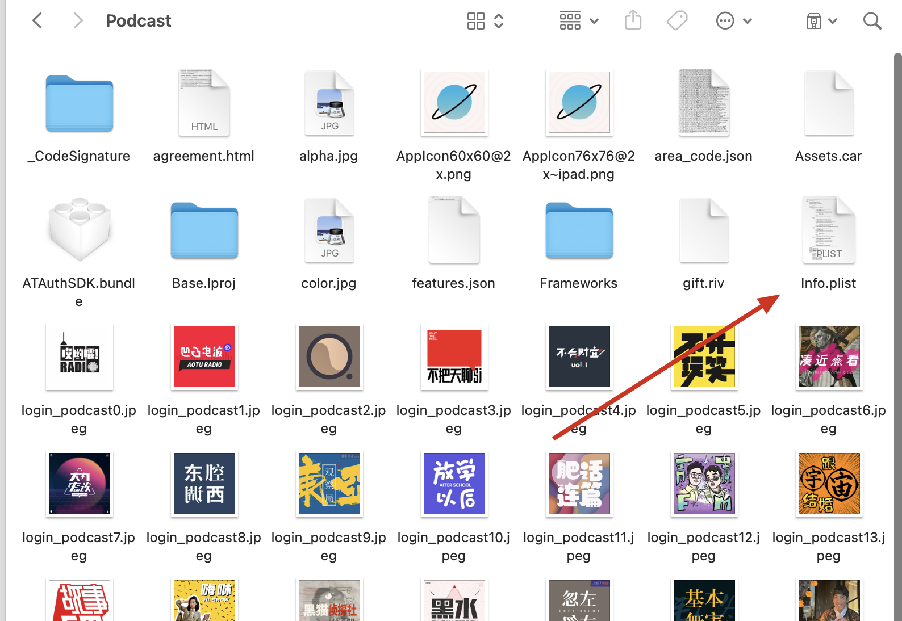Expand the More actions chevron

point(748,22)
